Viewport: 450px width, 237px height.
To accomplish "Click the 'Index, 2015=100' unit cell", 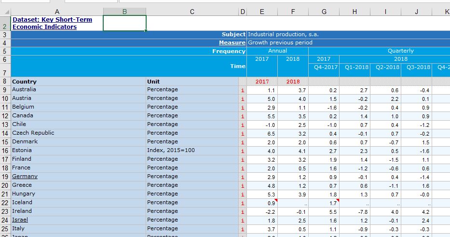I will coord(192,150).
